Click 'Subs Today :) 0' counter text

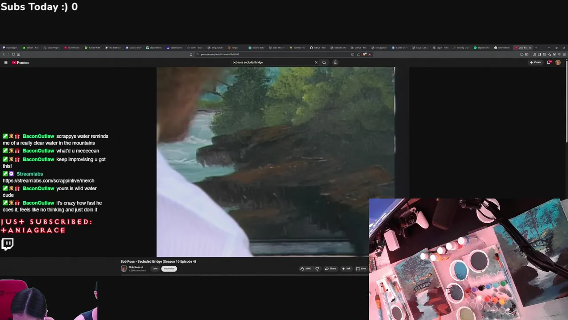click(39, 7)
